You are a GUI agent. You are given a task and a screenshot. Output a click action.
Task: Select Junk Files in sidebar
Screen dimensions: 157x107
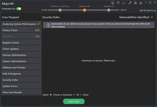[21, 36]
